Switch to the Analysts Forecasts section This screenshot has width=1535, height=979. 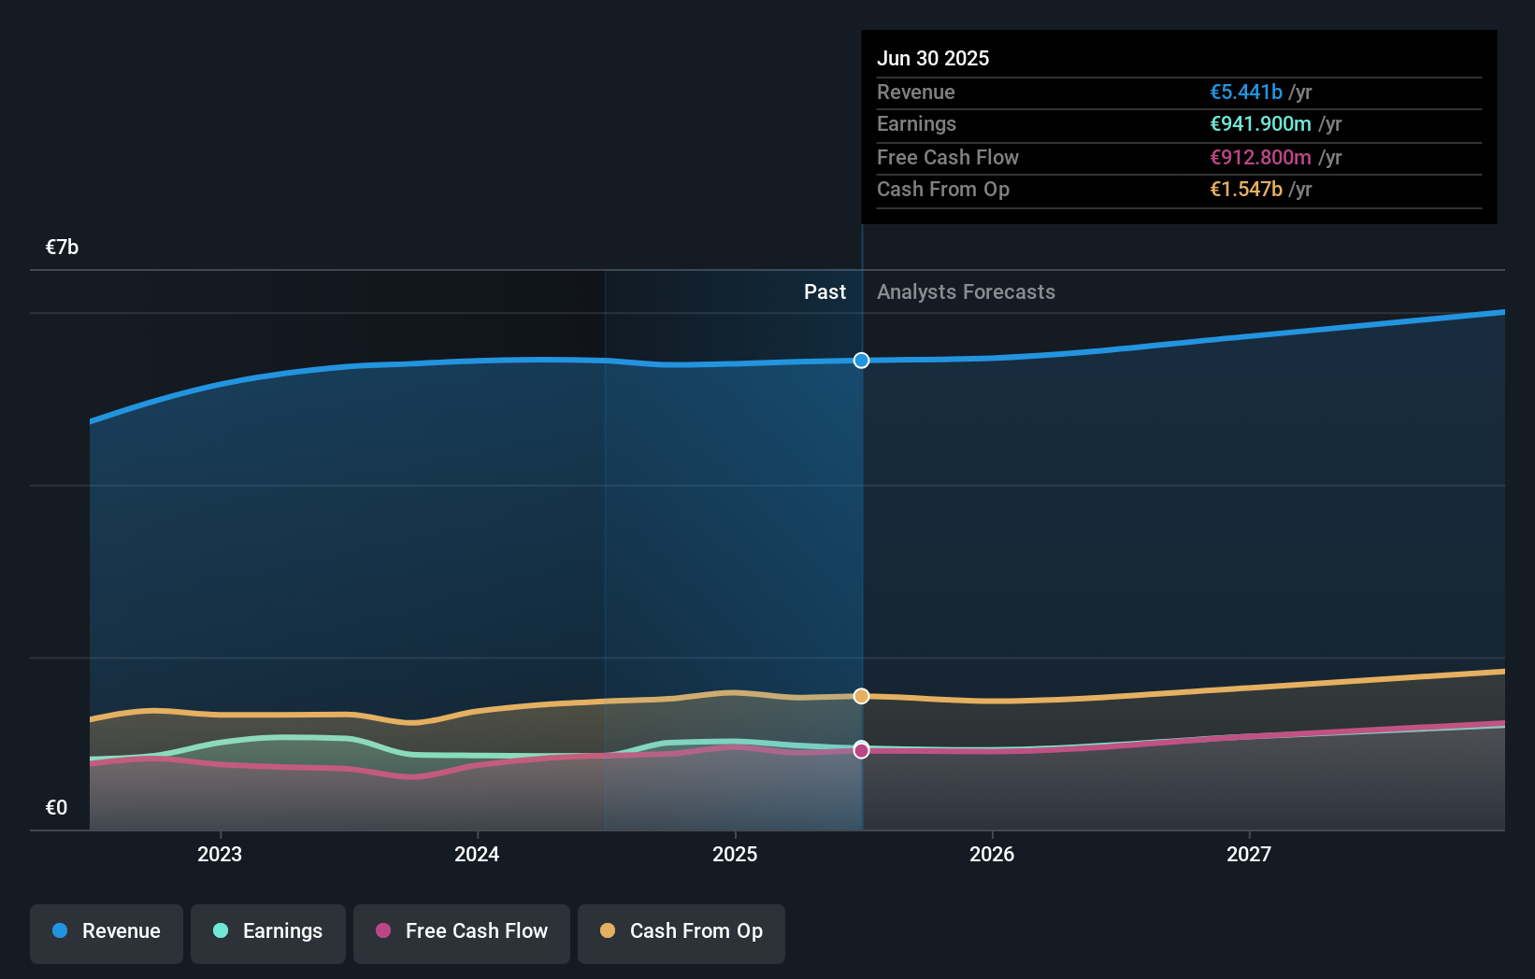pos(966,291)
